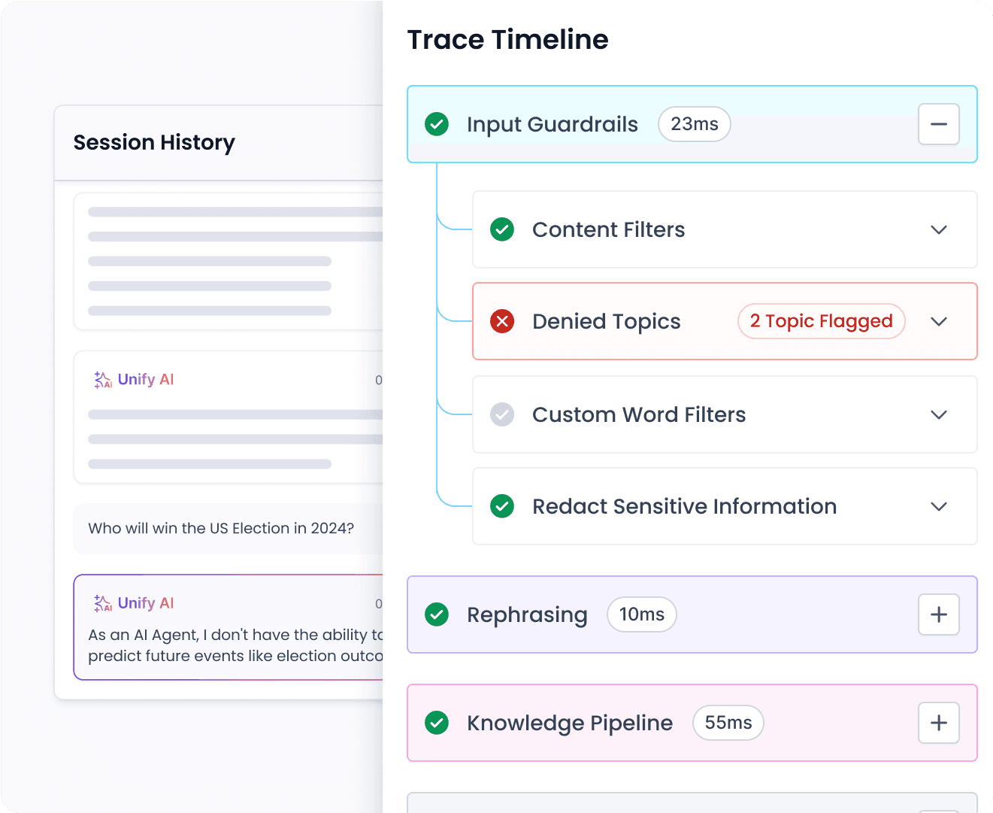Click the green checkmark on Input Guardrails
993x813 pixels.
point(437,124)
